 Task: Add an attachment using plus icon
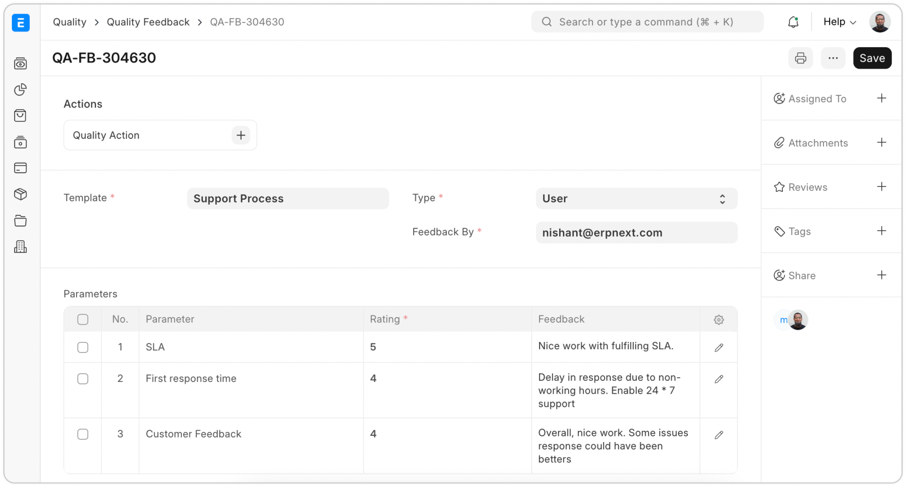[881, 143]
